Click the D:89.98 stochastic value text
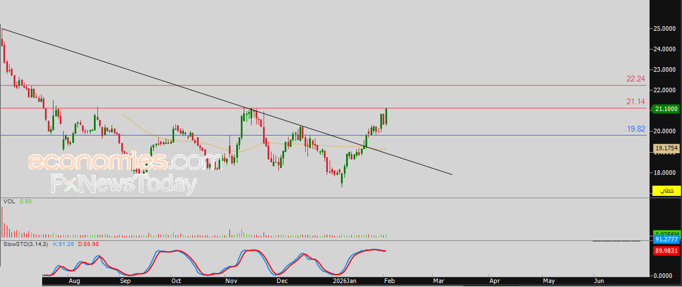Viewport: 682px width, 287px height. 89,244
